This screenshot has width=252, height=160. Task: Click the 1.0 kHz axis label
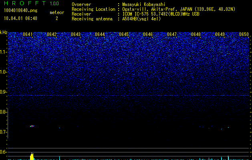(x=3, y=72)
